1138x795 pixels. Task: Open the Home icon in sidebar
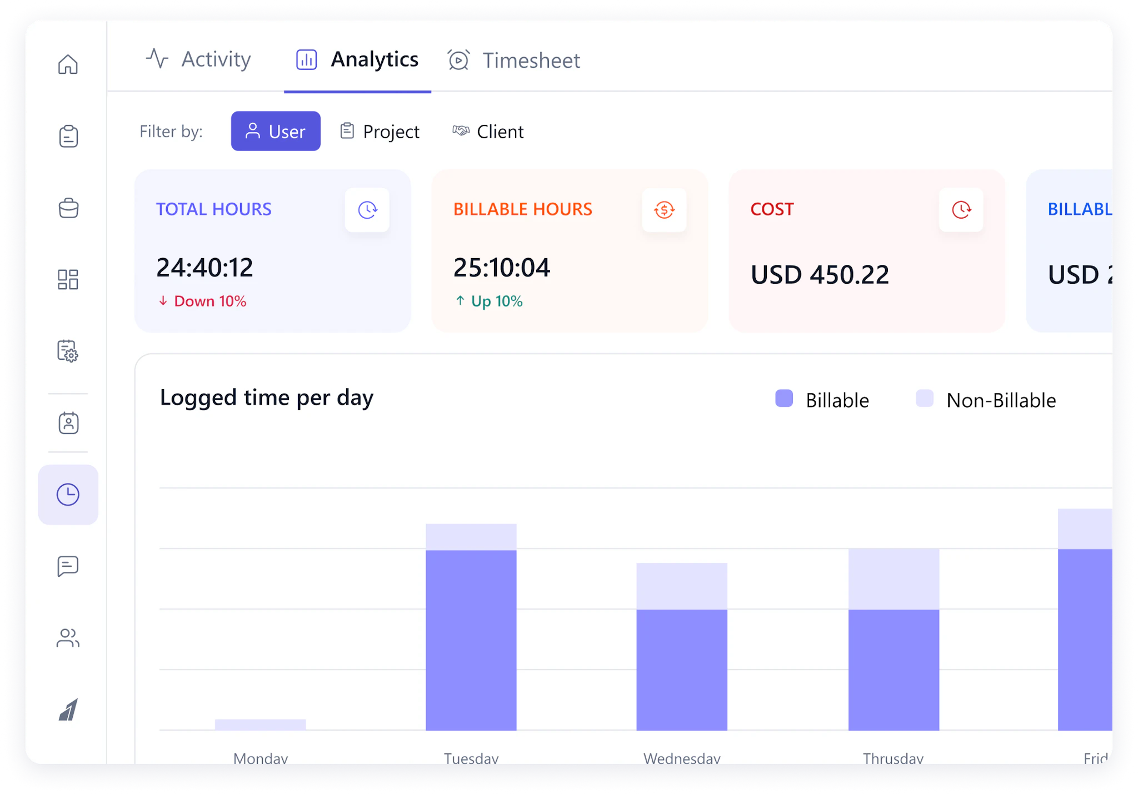click(68, 64)
